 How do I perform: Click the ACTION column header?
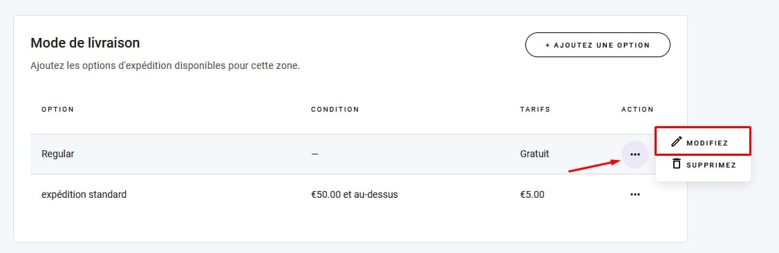point(637,110)
